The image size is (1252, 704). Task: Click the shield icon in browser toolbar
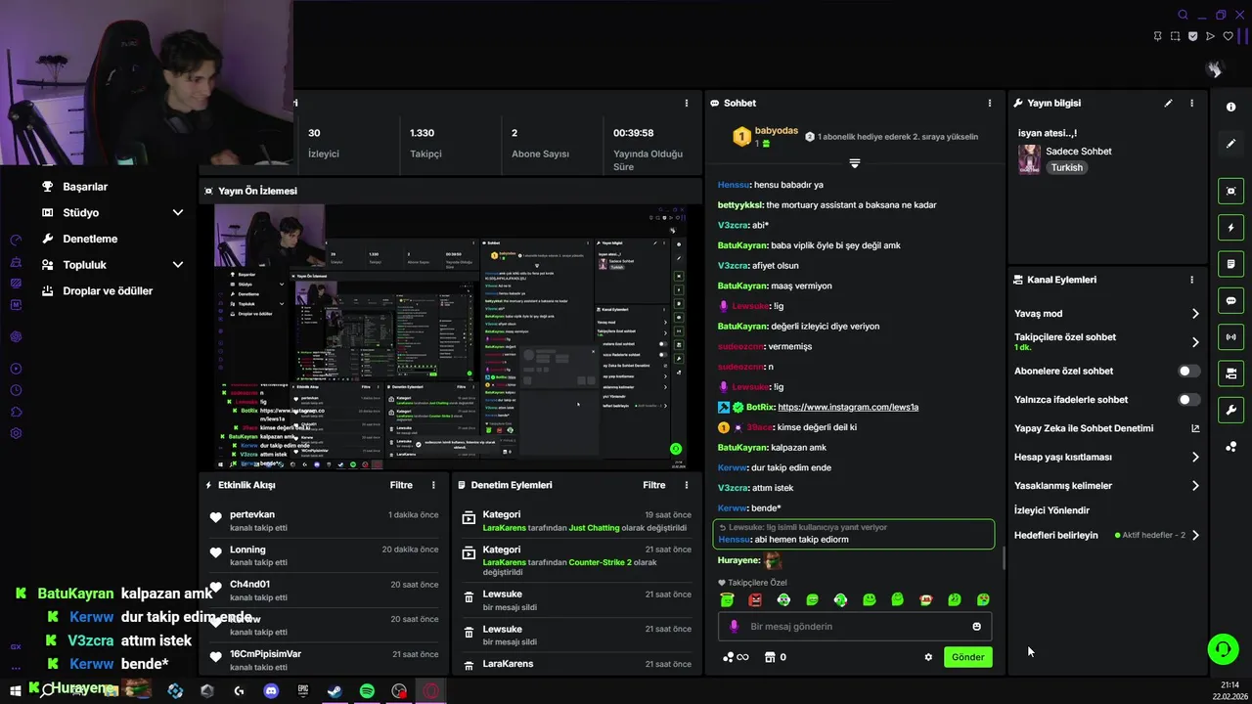[1192, 36]
